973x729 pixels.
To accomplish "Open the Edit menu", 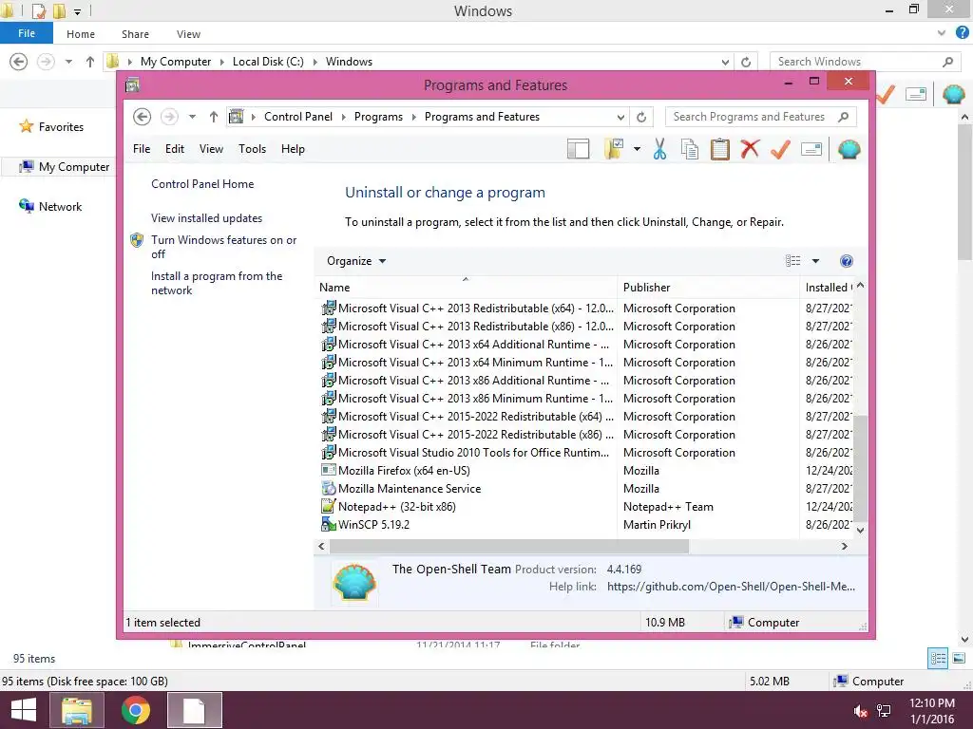I will pos(175,149).
